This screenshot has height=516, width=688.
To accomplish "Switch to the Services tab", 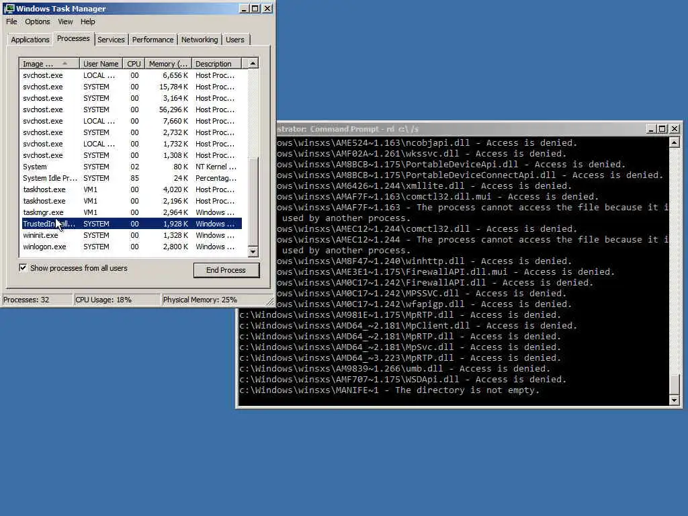I will 111,40.
